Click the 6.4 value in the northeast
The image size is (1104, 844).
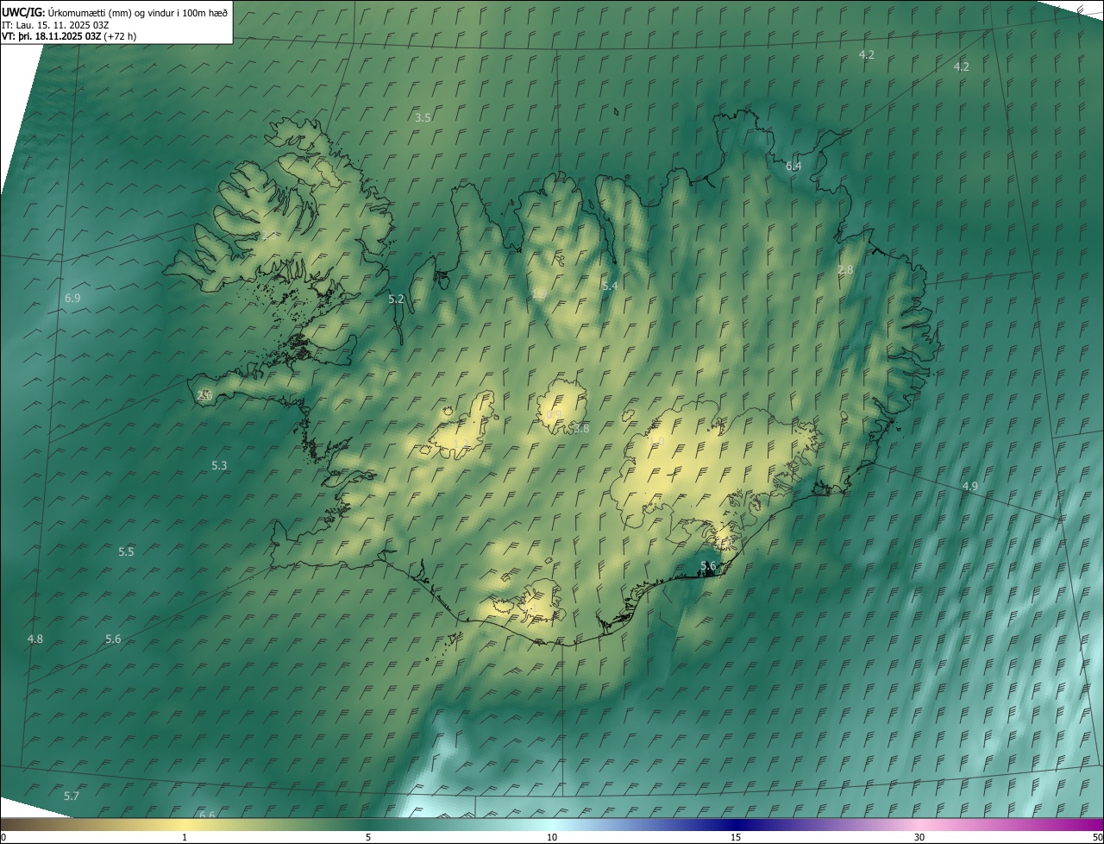(x=793, y=166)
